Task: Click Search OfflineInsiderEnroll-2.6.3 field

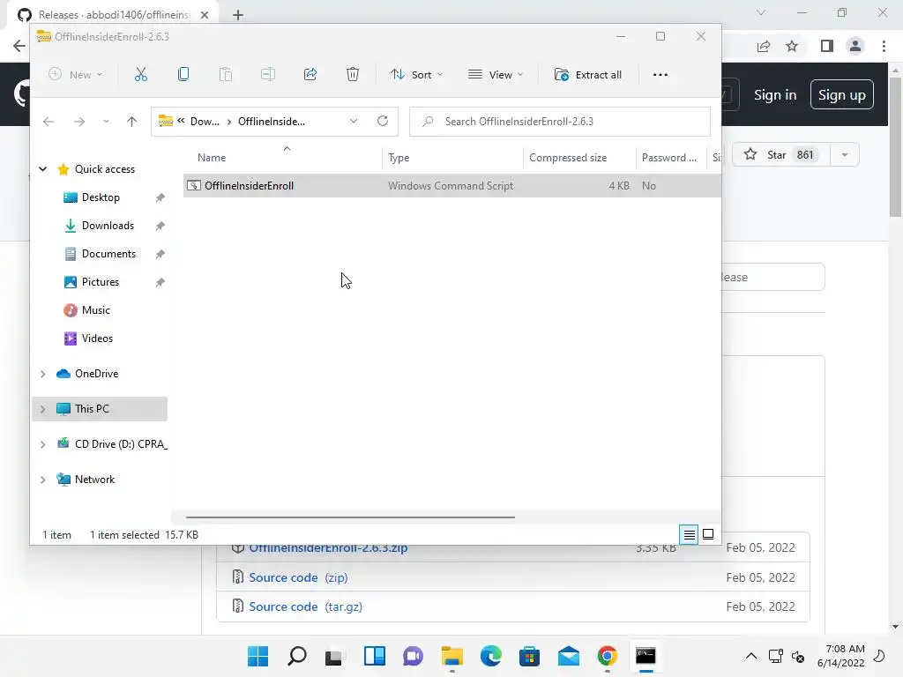Action: (560, 122)
